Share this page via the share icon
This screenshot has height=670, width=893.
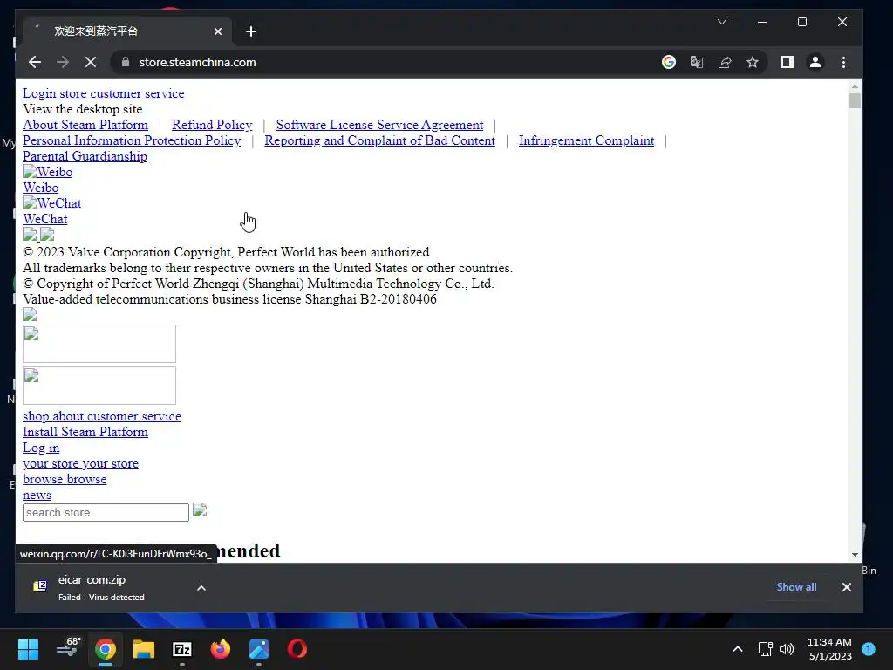click(725, 62)
